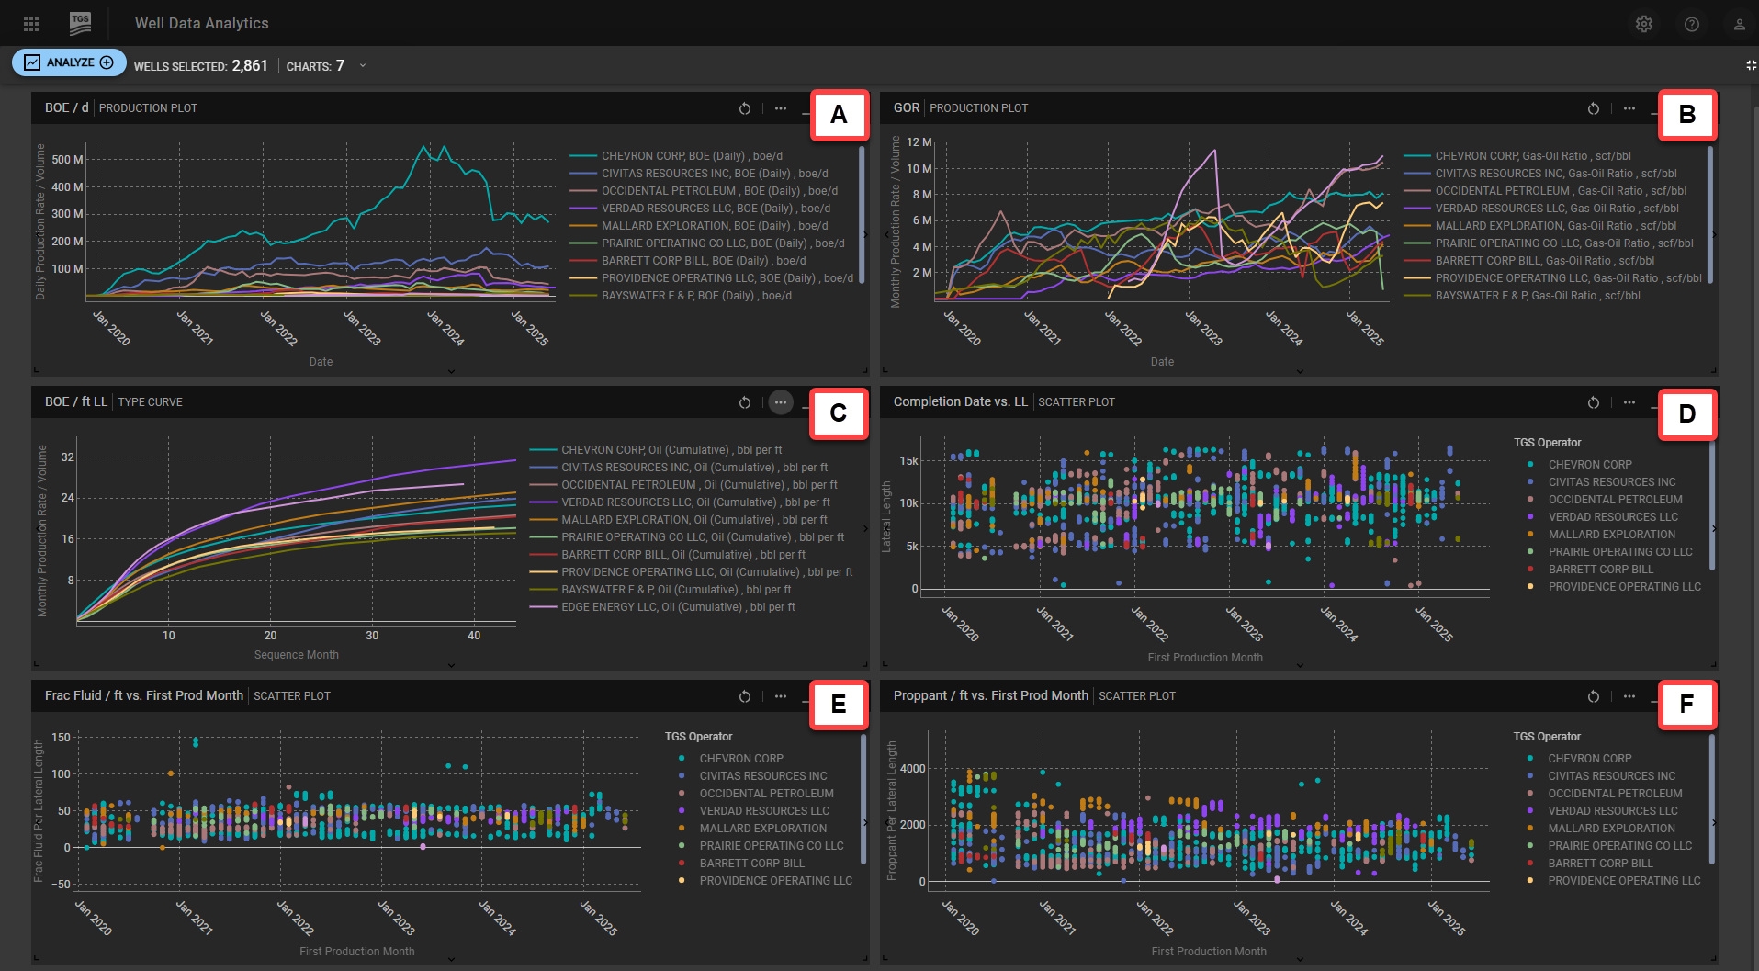This screenshot has width=1759, height=971.
Task: Open the apps grid launcher
Action: (31, 24)
